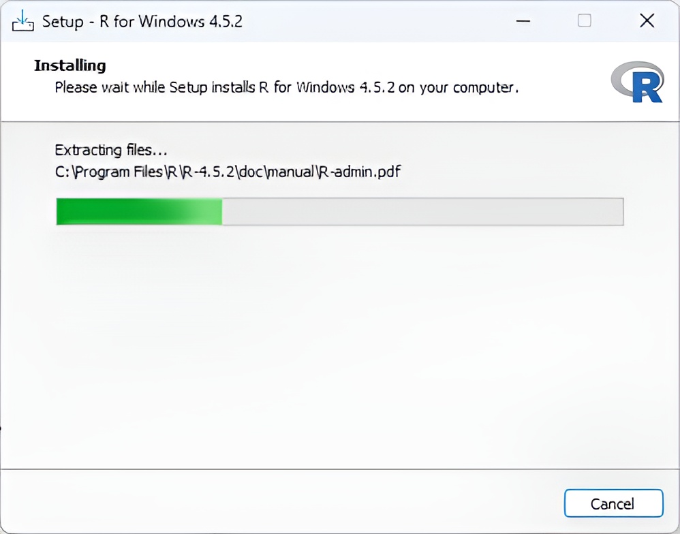Click the R-admin.pdf file path text
This screenshot has height=534, width=680.
[361, 172]
